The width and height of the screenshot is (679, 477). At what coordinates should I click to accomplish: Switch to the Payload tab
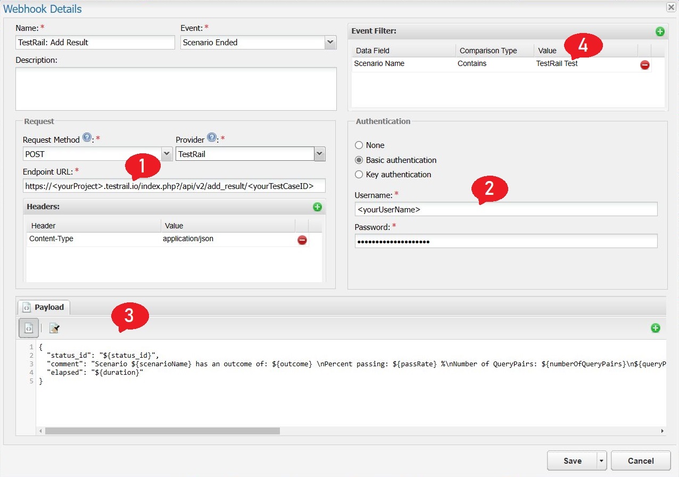[44, 307]
